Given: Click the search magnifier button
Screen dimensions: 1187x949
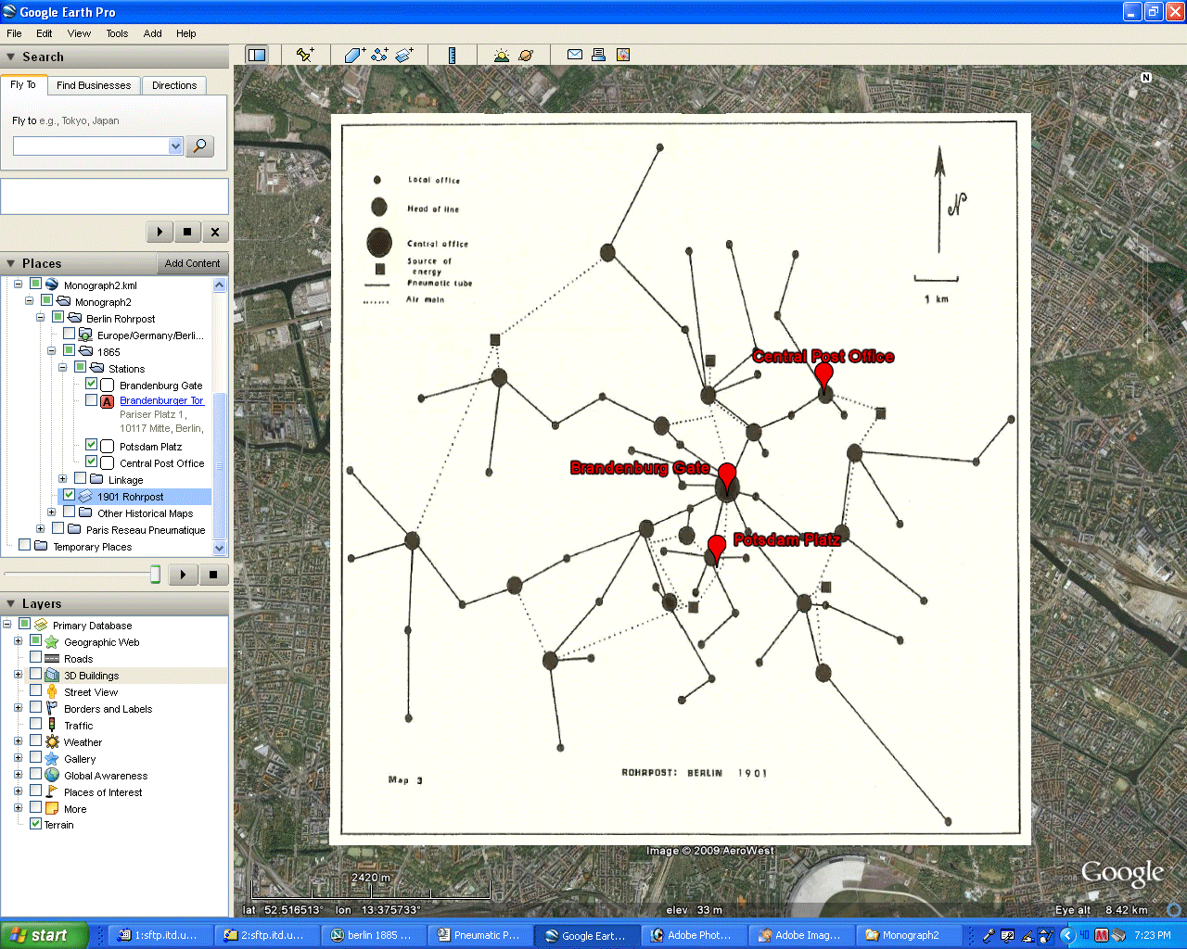Looking at the screenshot, I should (200, 146).
